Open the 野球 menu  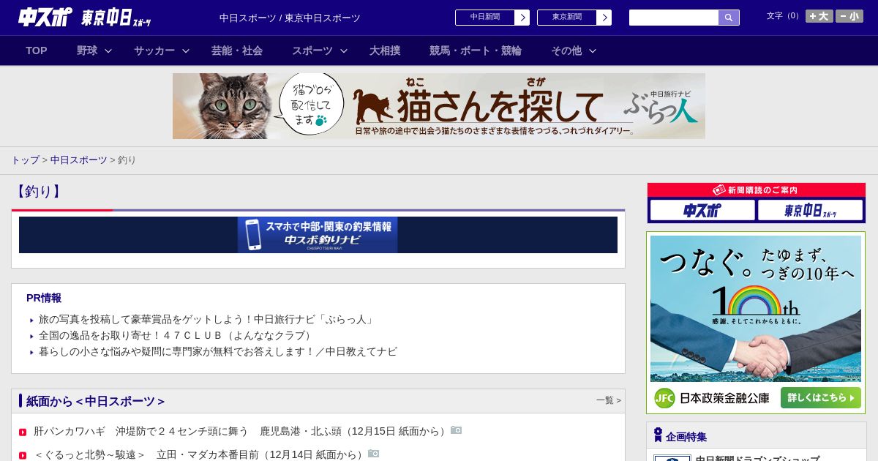point(87,50)
